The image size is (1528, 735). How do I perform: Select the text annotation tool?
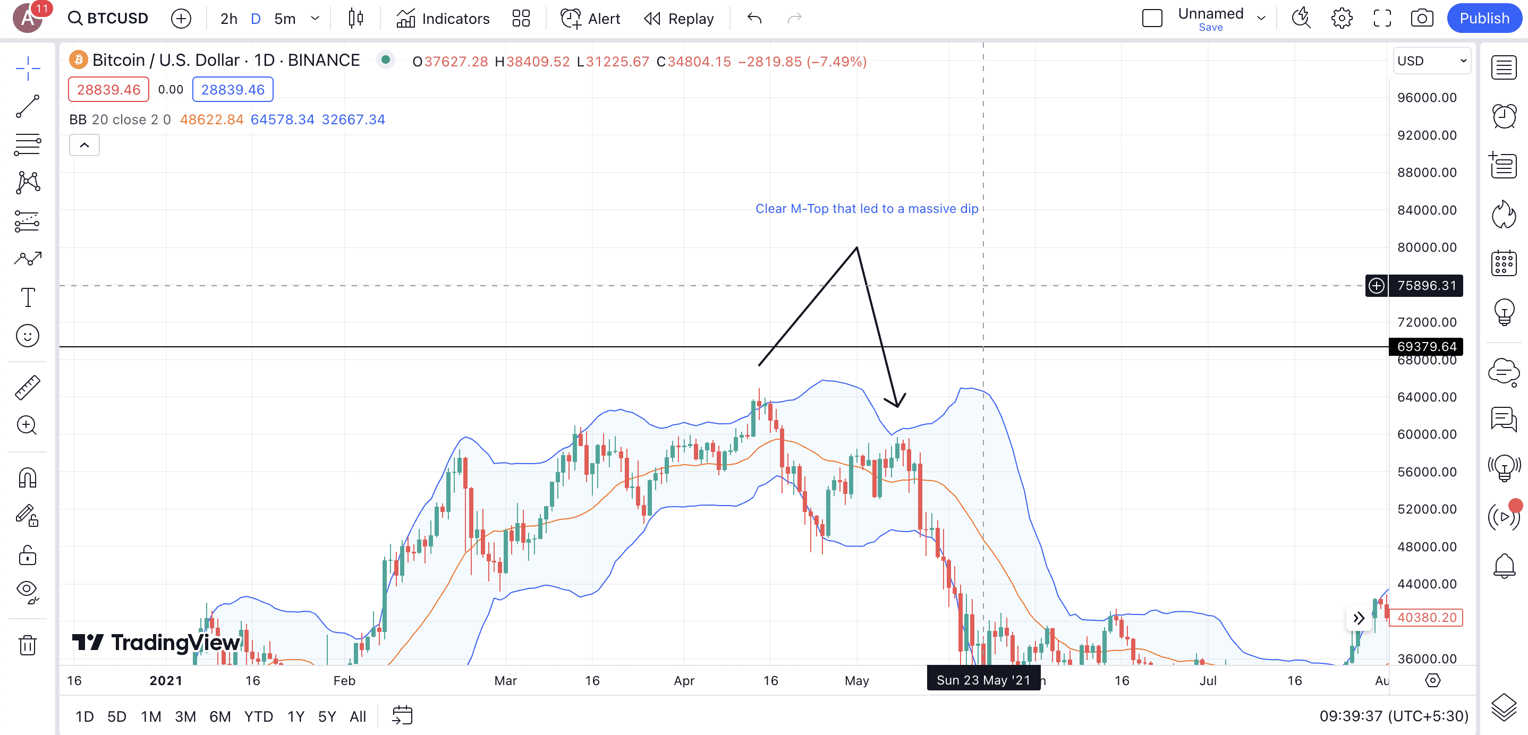pos(27,297)
